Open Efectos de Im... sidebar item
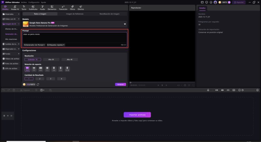This screenshot has height=142, width=261. pyautogui.click(x=11, y=29)
